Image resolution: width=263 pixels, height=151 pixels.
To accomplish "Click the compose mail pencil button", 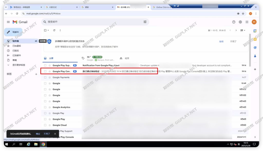I will [x=13, y=32].
